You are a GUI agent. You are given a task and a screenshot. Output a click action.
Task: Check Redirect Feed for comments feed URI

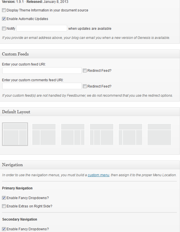coord(85,86)
